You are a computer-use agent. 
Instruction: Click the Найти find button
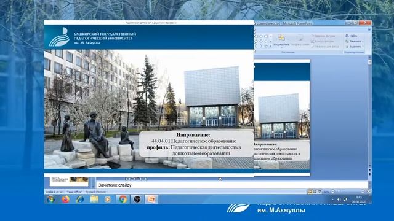[x=352, y=36]
